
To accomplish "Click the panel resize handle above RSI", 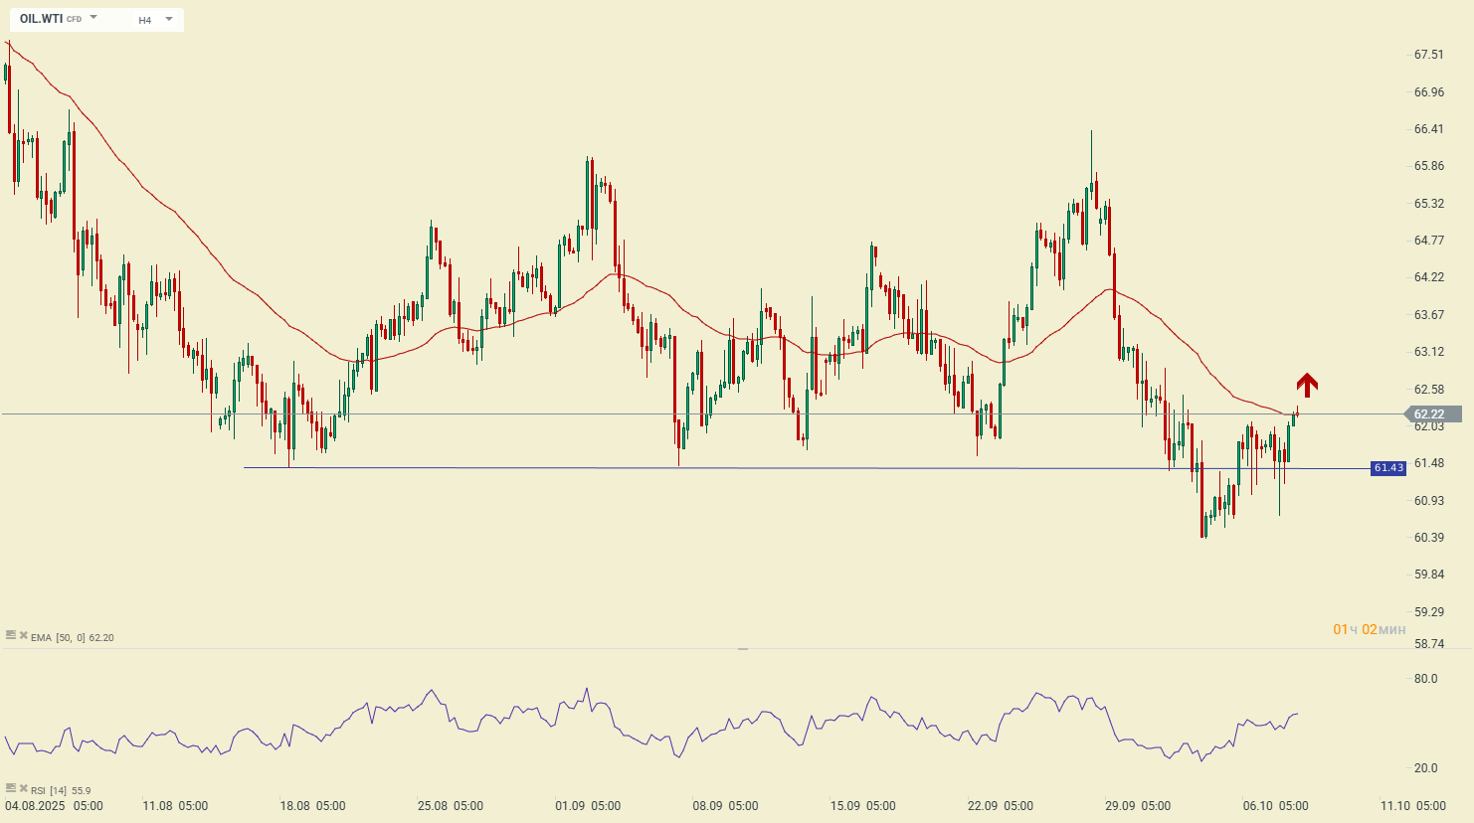I will pyautogui.click(x=742, y=648).
